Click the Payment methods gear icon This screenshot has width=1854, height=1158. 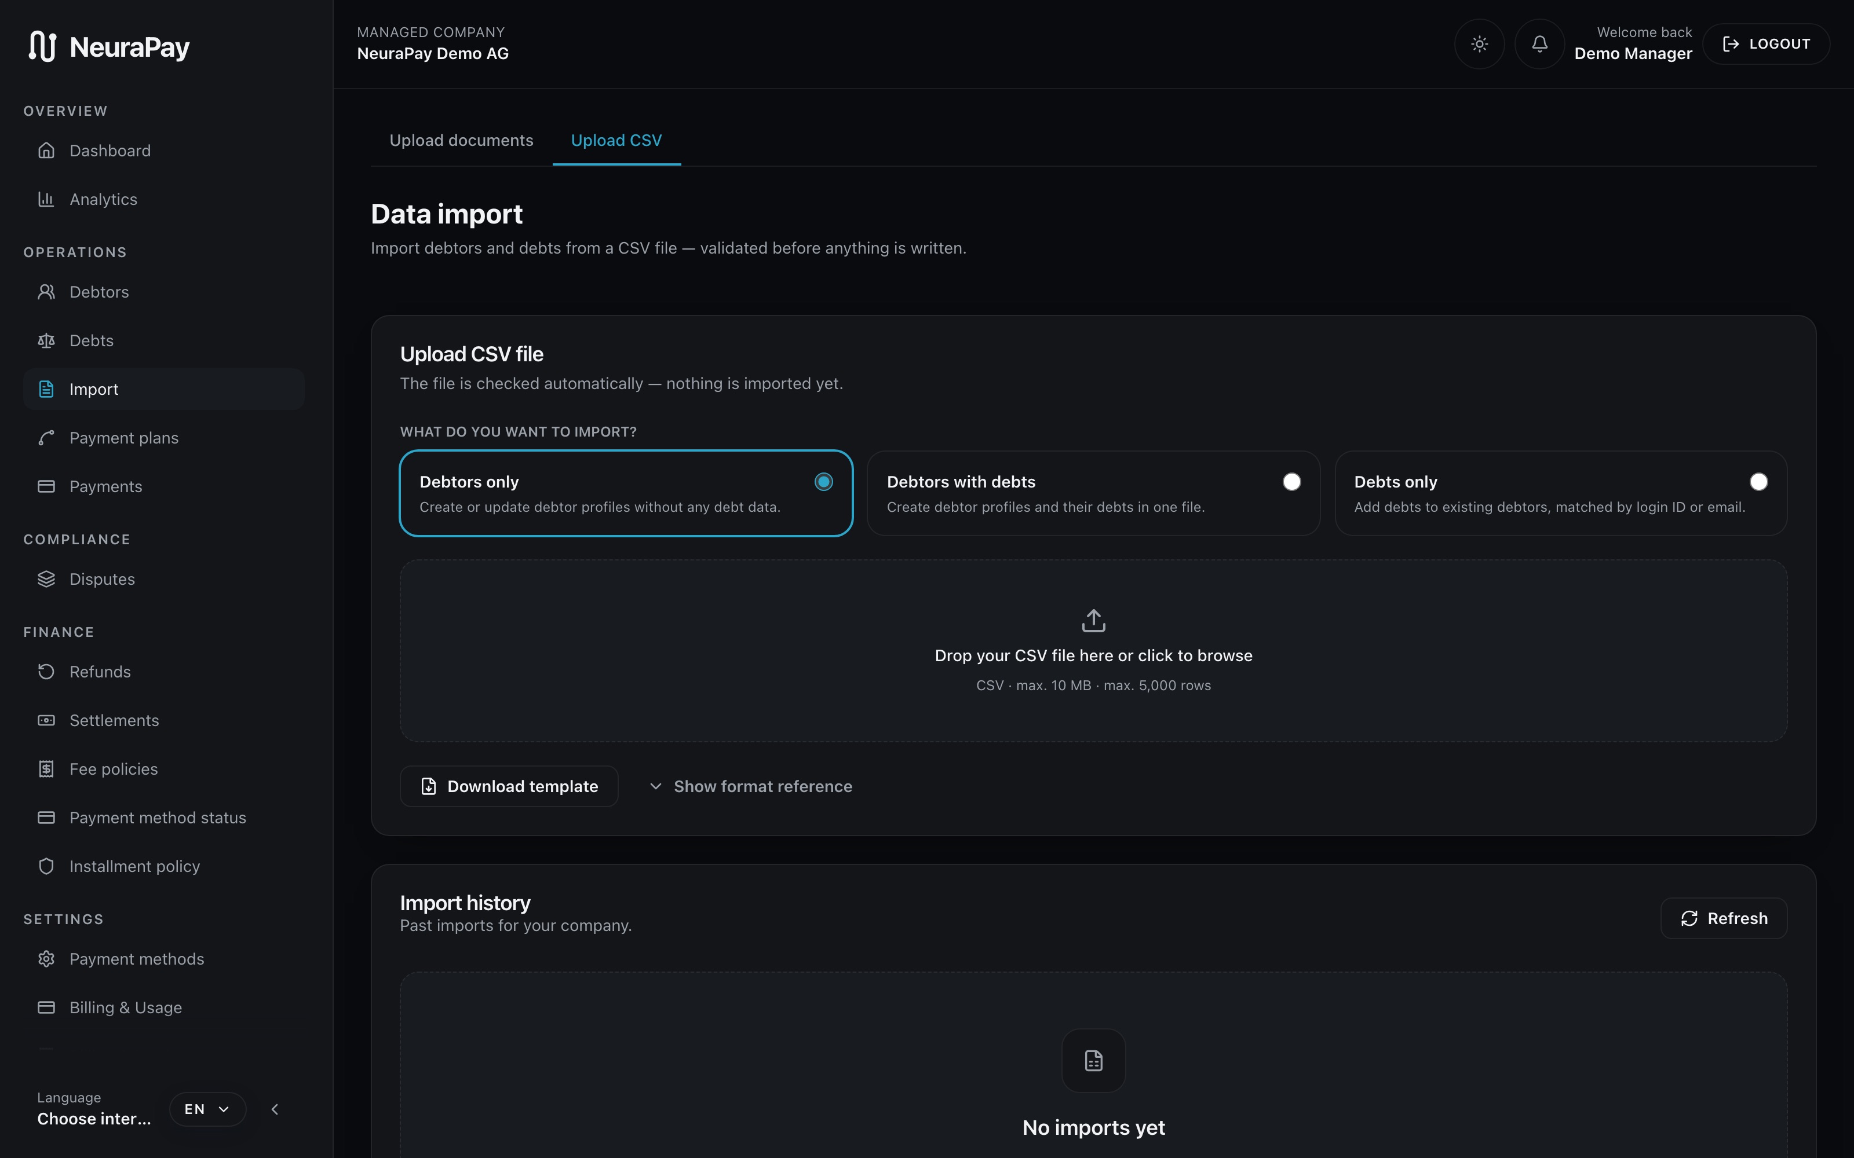(46, 959)
